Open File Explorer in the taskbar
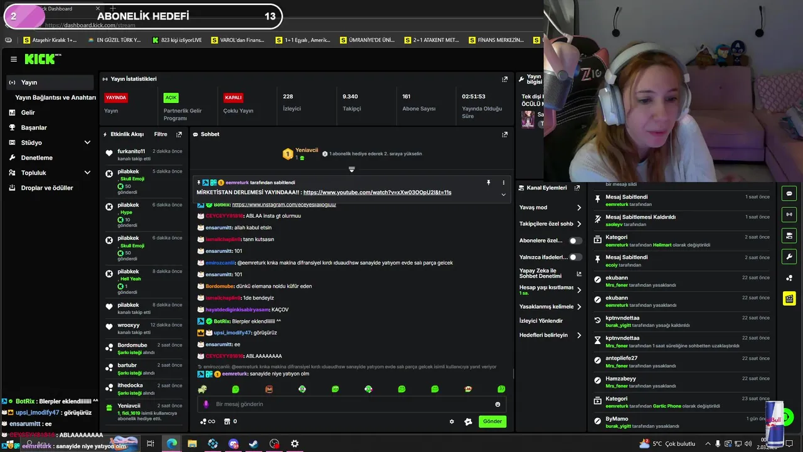 [192, 443]
